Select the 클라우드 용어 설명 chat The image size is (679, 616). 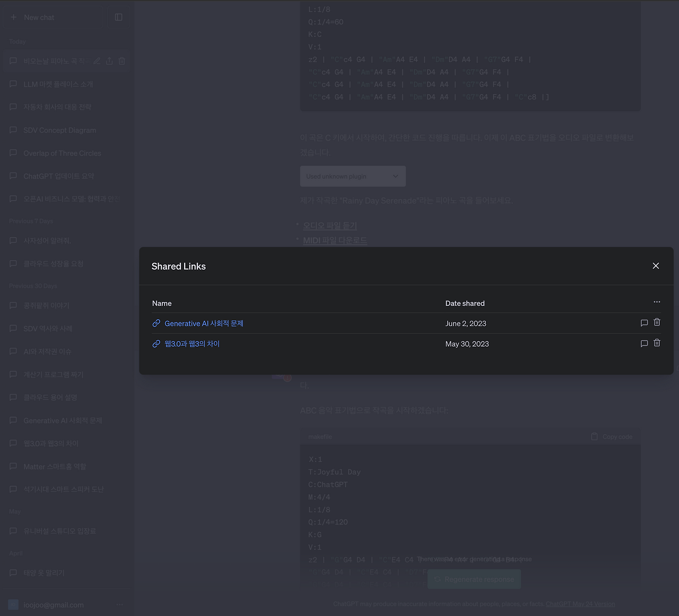[66, 397]
